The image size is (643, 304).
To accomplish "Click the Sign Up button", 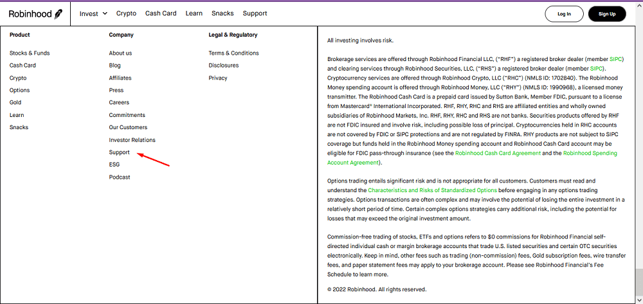I will (607, 14).
